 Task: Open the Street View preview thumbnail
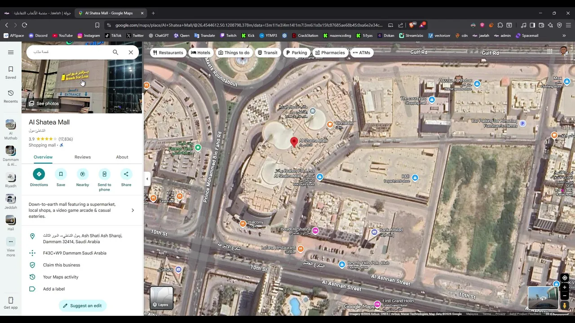tap(543, 298)
